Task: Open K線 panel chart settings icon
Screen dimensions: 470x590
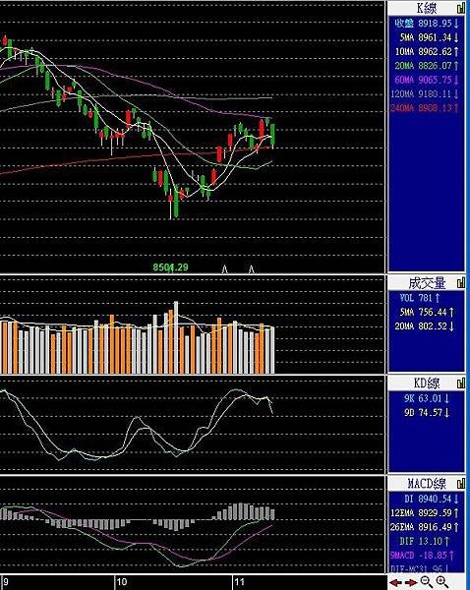Action: pos(461,8)
